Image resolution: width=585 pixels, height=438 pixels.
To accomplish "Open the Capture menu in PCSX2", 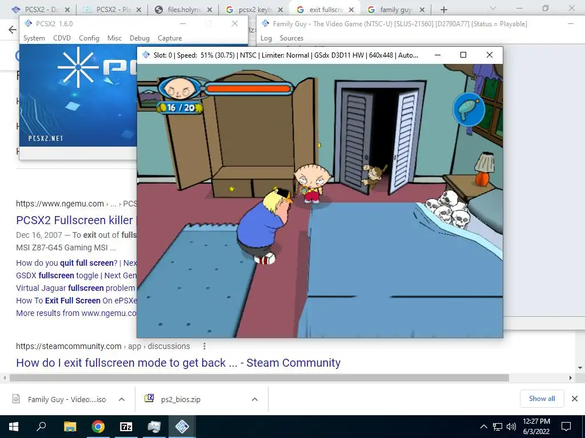I will 170,38.
